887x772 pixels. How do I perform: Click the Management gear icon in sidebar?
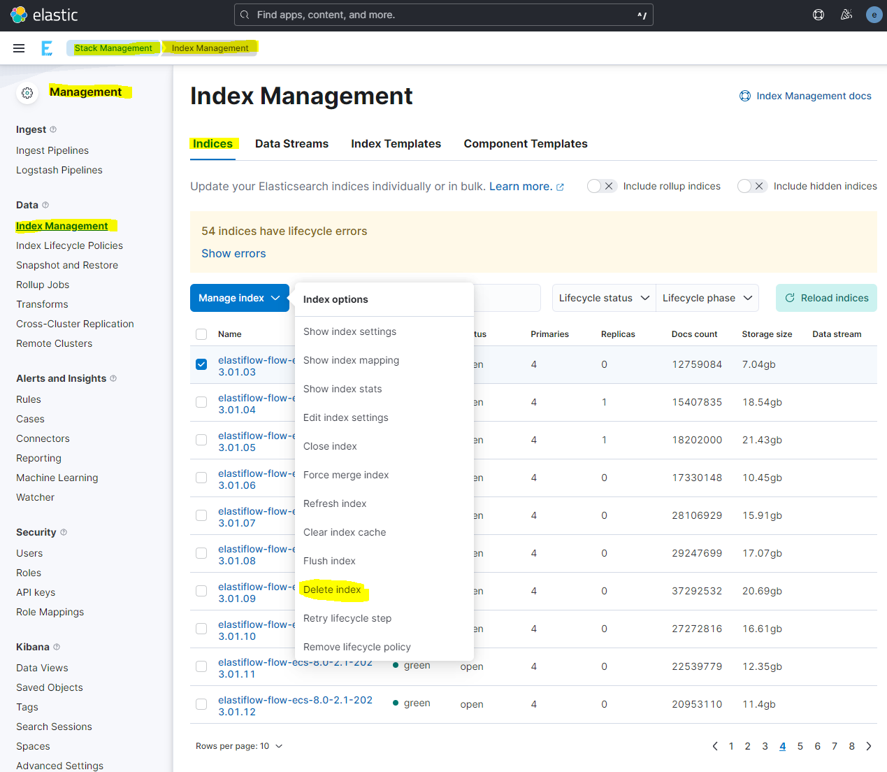pyautogui.click(x=27, y=93)
